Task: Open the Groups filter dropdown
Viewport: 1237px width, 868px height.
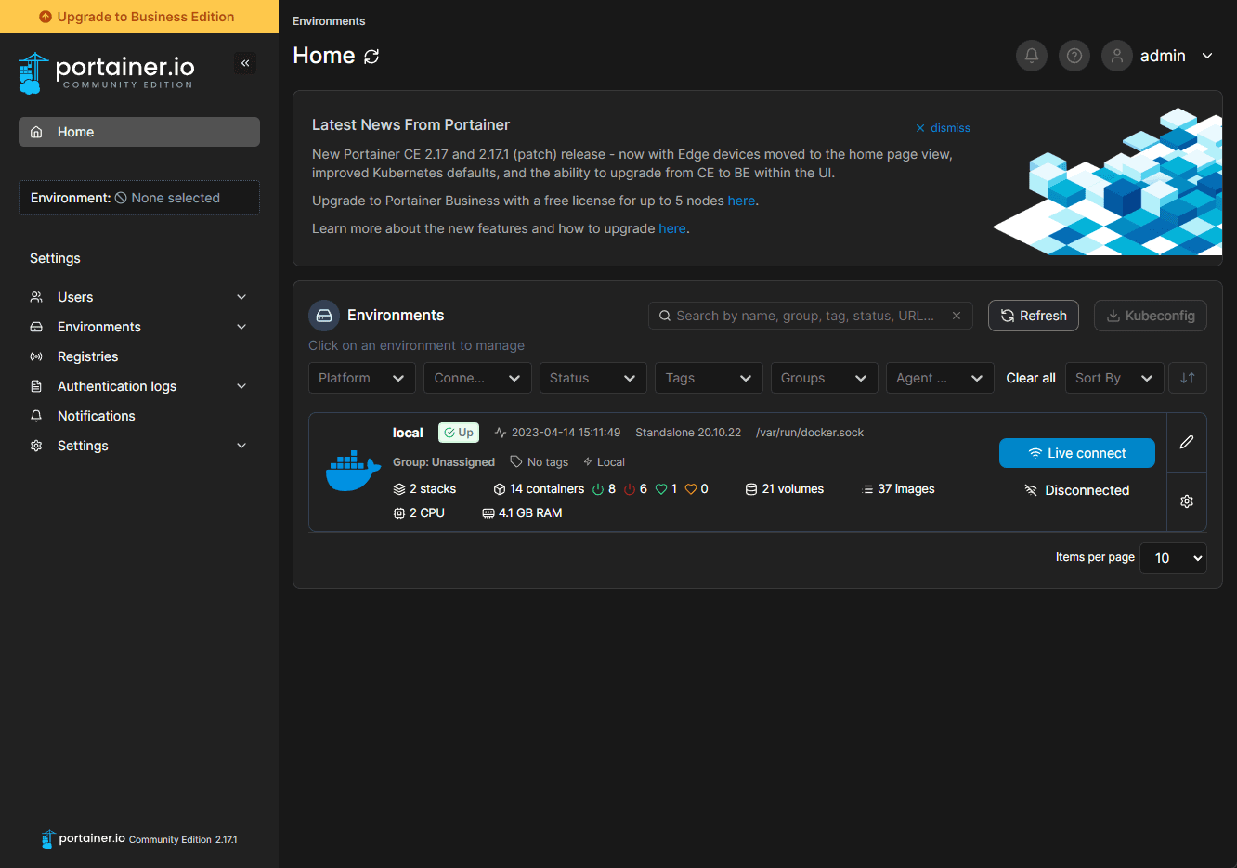Action: [x=825, y=378]
